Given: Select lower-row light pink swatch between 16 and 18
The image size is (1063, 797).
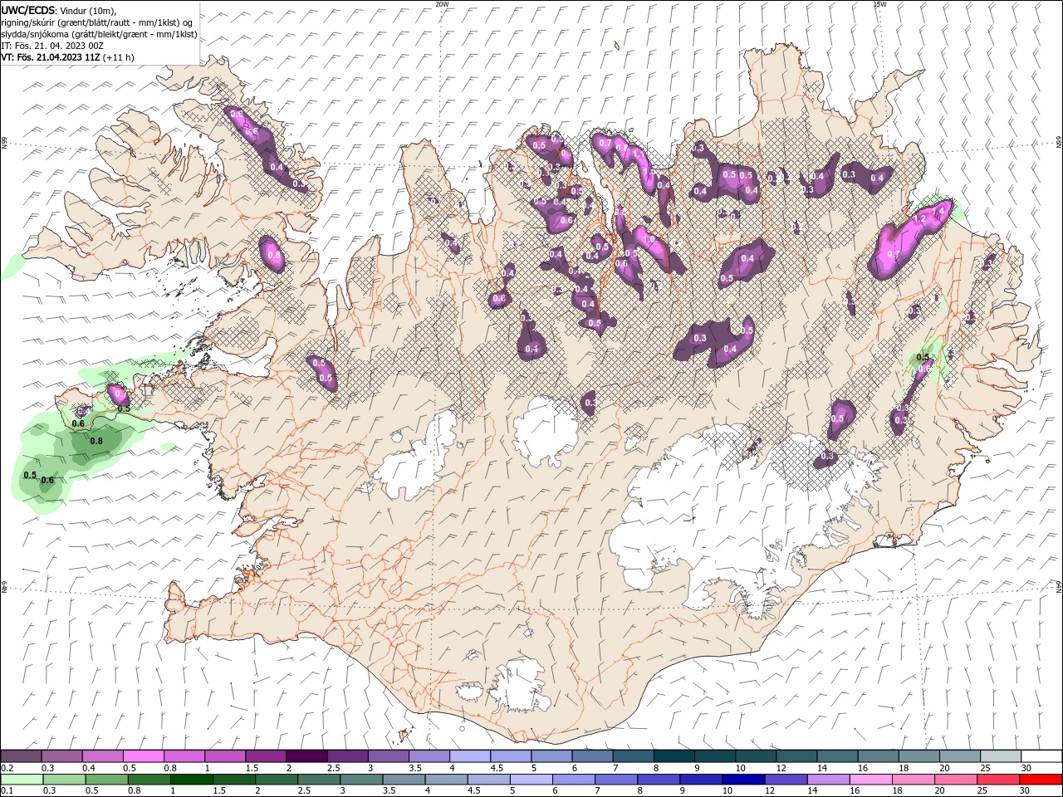Looking at the screenshot, I should (870, 780).
